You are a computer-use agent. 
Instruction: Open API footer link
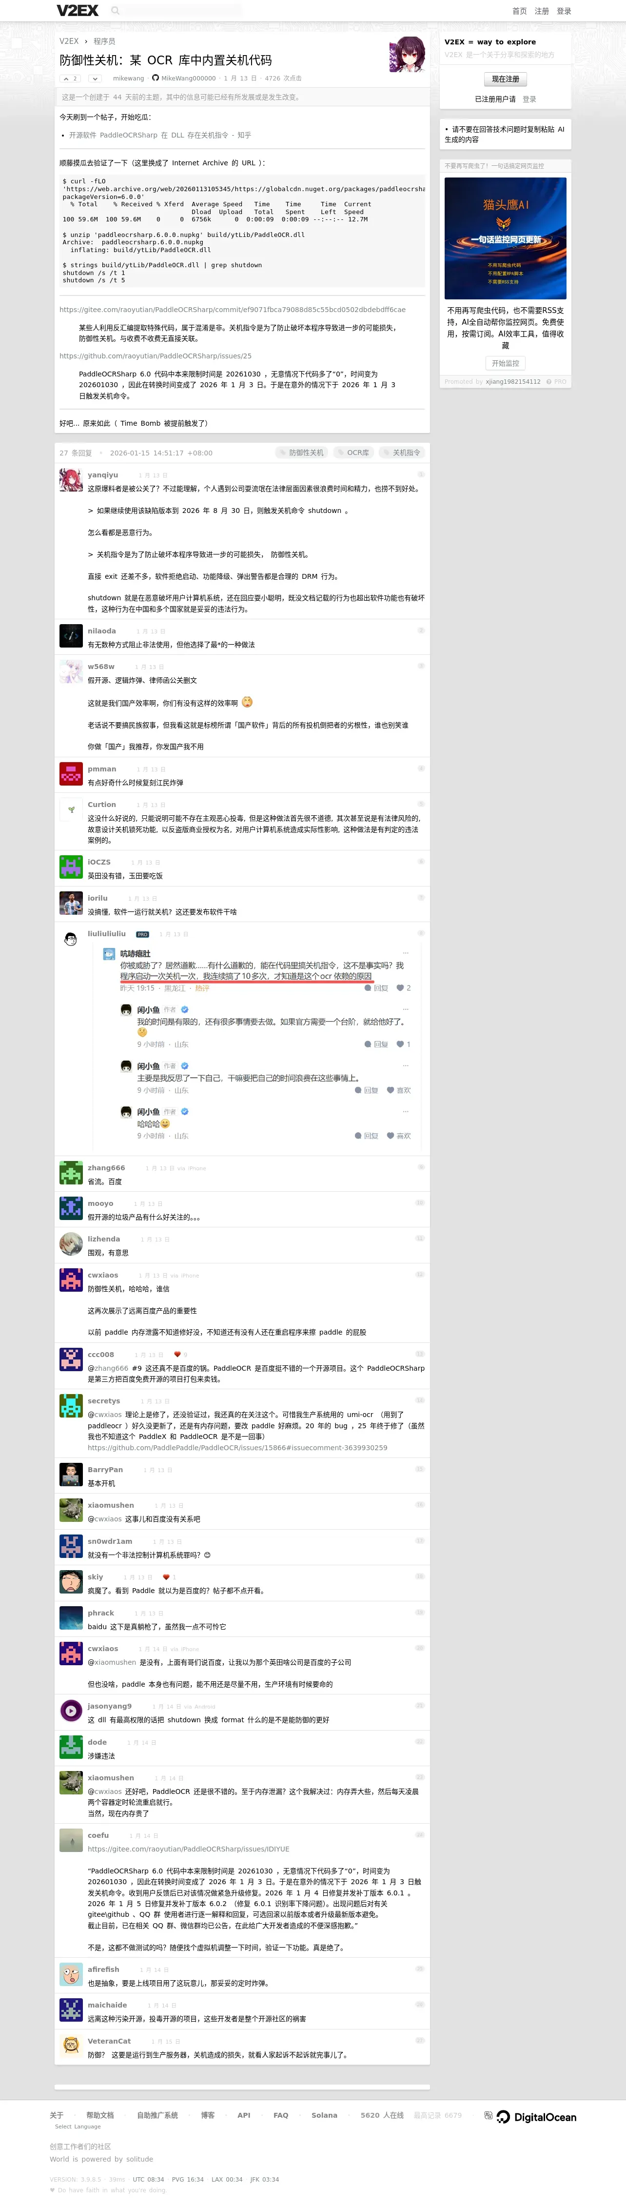[x=244, y=2115]
